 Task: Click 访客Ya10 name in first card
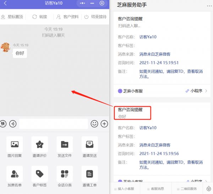click(x=148, y=37)
